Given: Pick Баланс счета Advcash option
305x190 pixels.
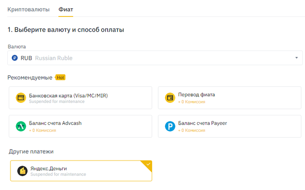Looking at the screenshot, I should pos(80,126).
